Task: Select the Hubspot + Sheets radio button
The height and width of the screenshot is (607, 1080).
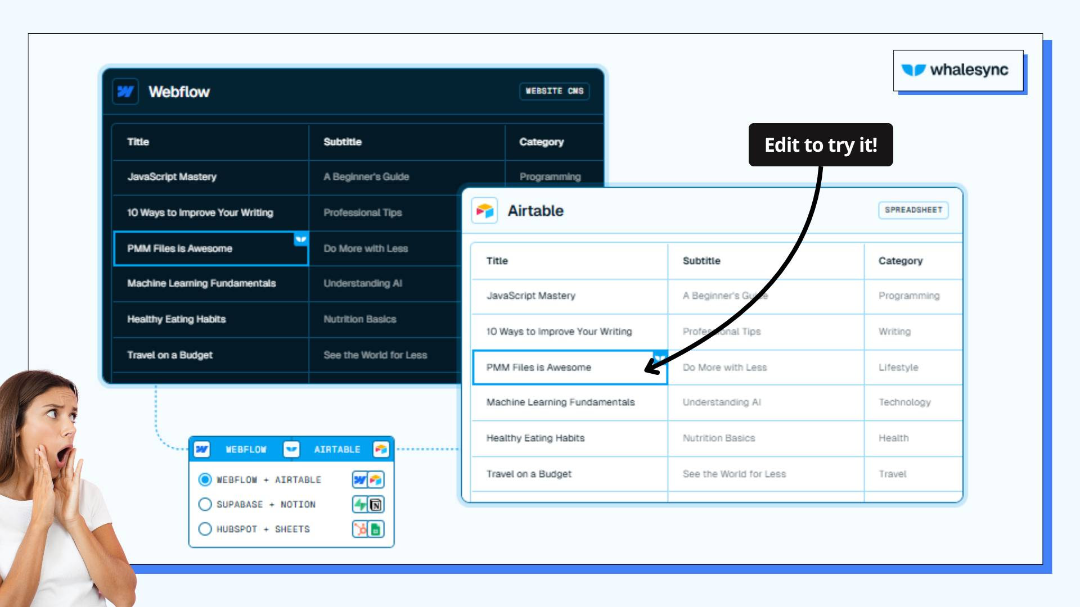Action: [x=204, y=529]
